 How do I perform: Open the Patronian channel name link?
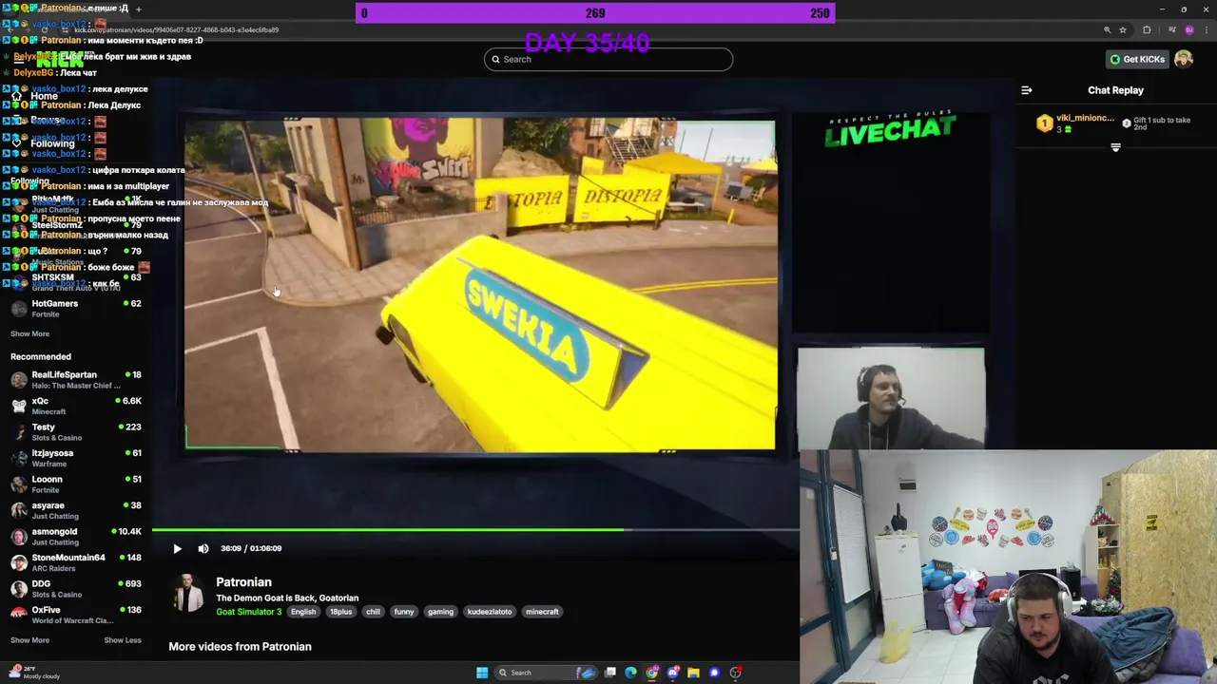point(243,582)
